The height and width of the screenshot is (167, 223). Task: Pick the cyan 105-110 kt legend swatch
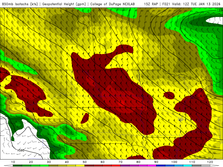[188, 166]
